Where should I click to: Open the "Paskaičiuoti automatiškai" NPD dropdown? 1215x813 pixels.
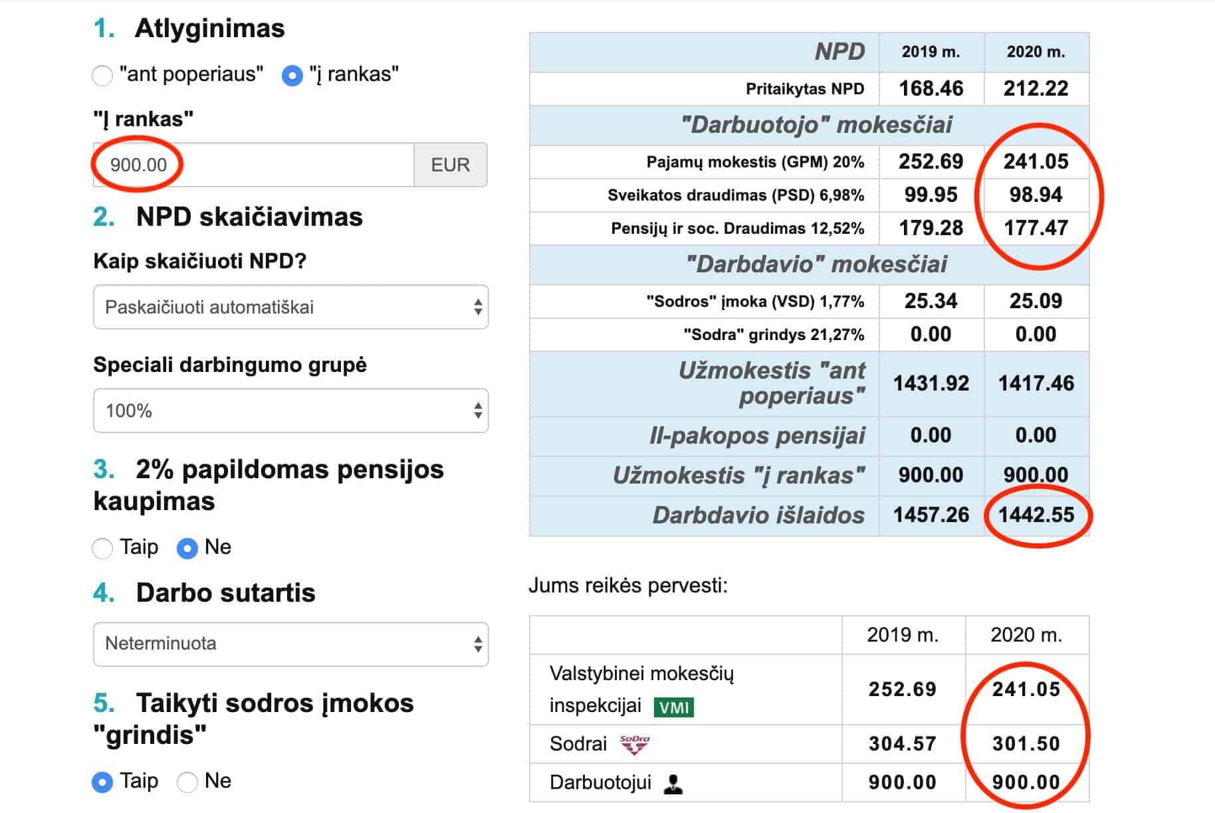290,307
